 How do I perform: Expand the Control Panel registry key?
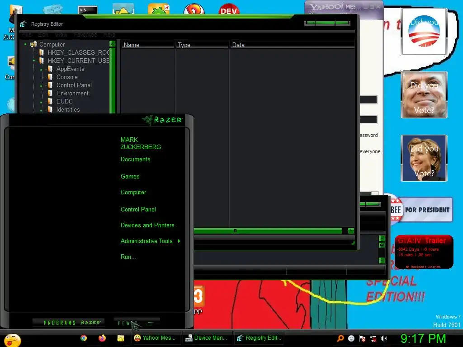tap(41, 86)
